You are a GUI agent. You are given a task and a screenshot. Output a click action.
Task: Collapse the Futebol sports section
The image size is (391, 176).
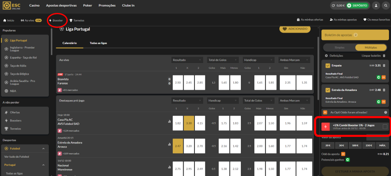point(43,149)
